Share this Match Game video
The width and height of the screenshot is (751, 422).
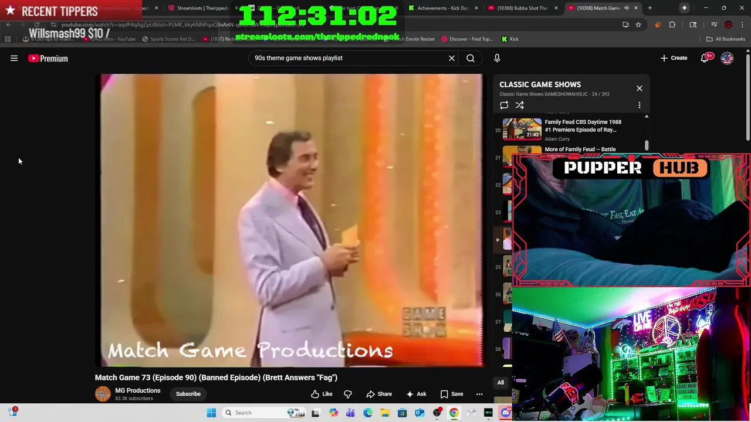pyautogui.click(x=379, y=394)
